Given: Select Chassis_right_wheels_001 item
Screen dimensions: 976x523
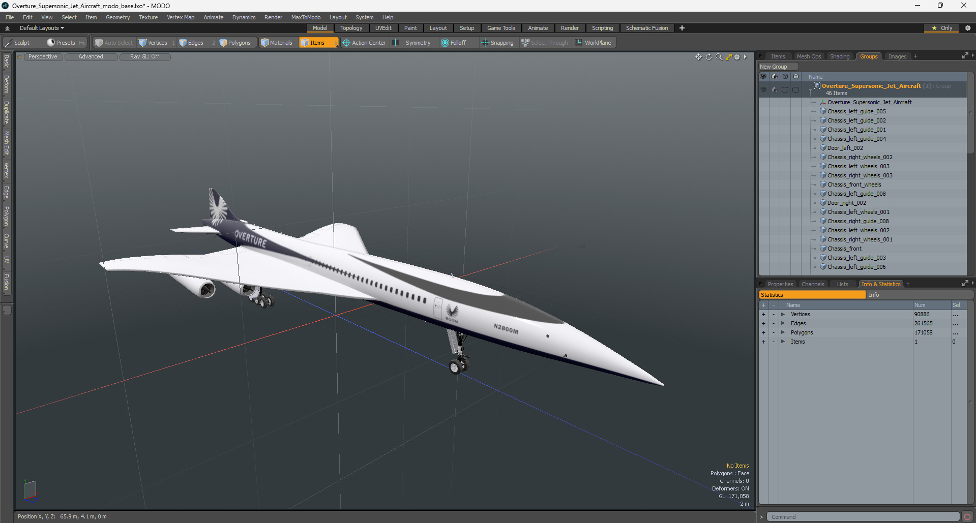Looking at the screenshot, I should click(x=860, y=239).
